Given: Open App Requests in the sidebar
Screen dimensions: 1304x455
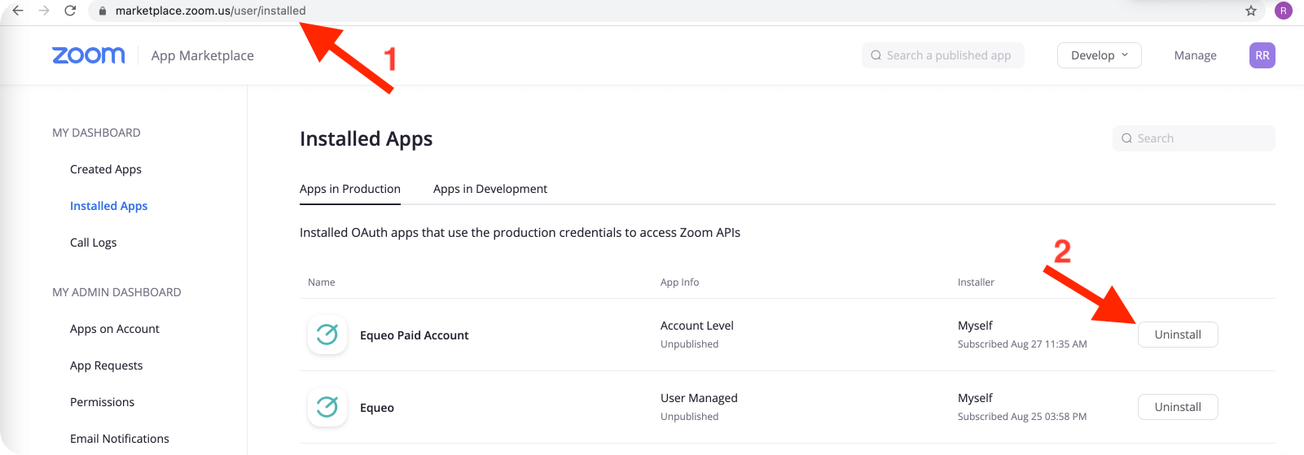Looking at the screenshot, I should point(107,365).
